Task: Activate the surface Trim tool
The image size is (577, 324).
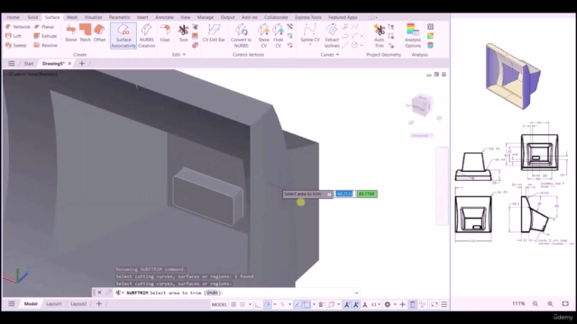Action: [x=183, y=33]
